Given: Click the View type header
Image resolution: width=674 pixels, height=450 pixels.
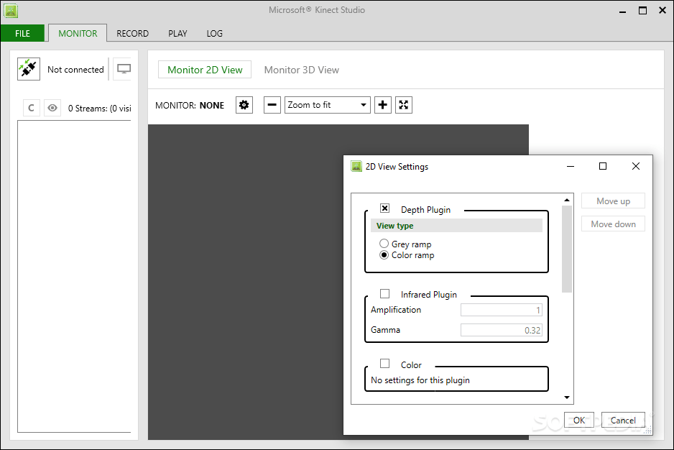Looking at the screenshot, I should [456, 226].
